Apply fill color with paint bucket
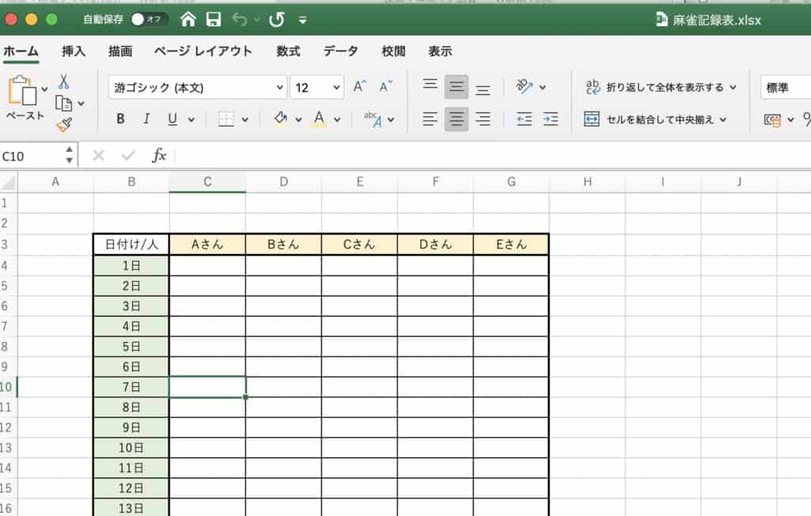 click(x=280, y=119)
